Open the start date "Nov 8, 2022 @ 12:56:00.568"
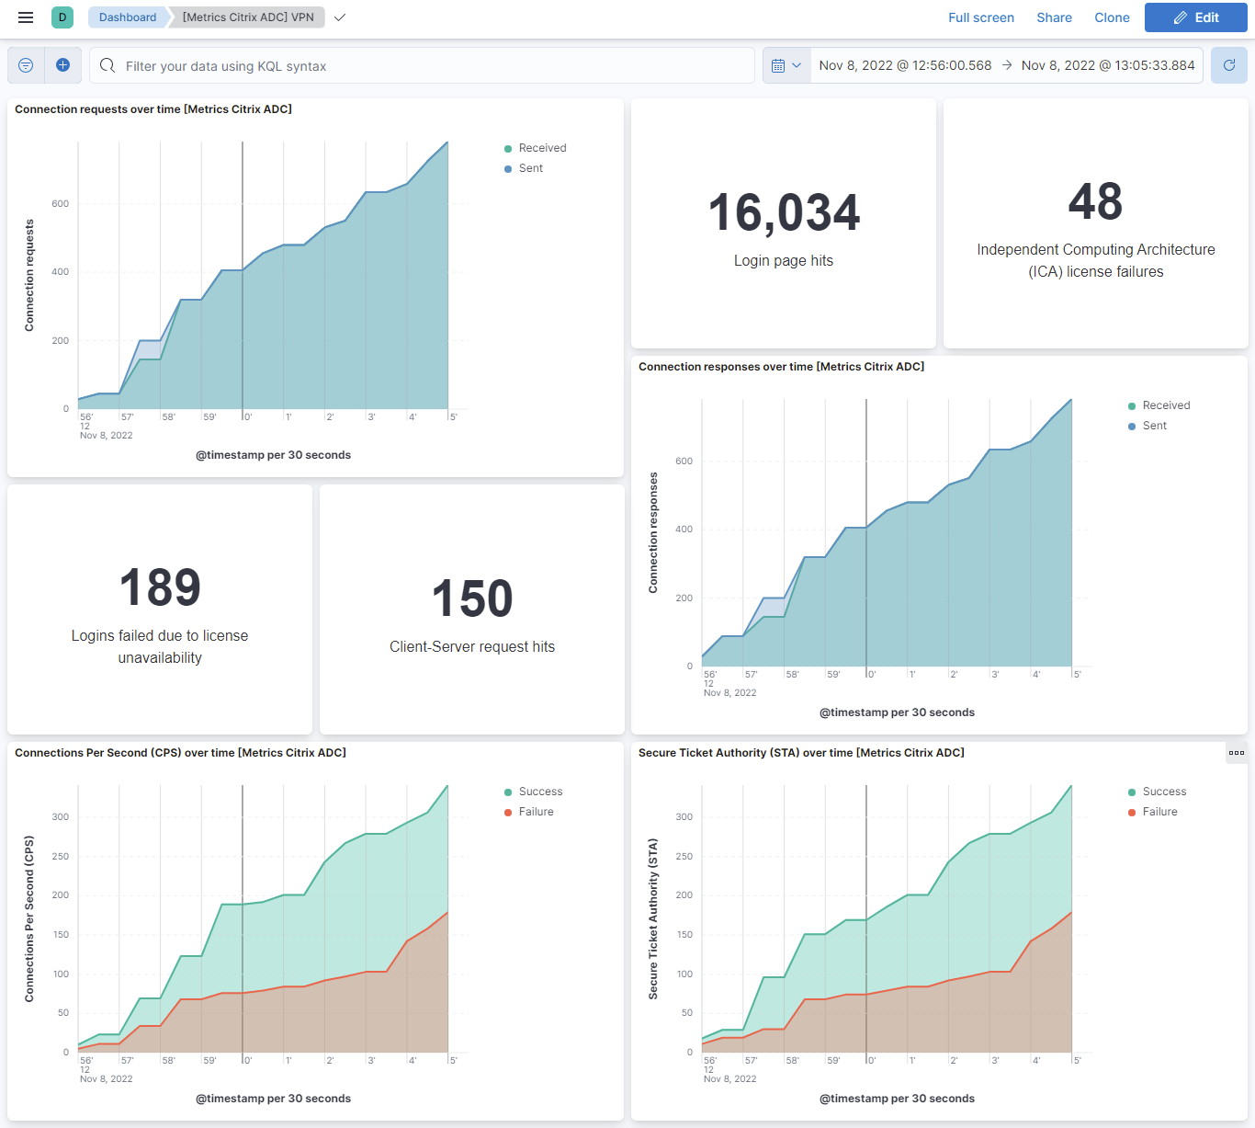This screenshot has width=1255, height=1128. click(x=904, y=64)
